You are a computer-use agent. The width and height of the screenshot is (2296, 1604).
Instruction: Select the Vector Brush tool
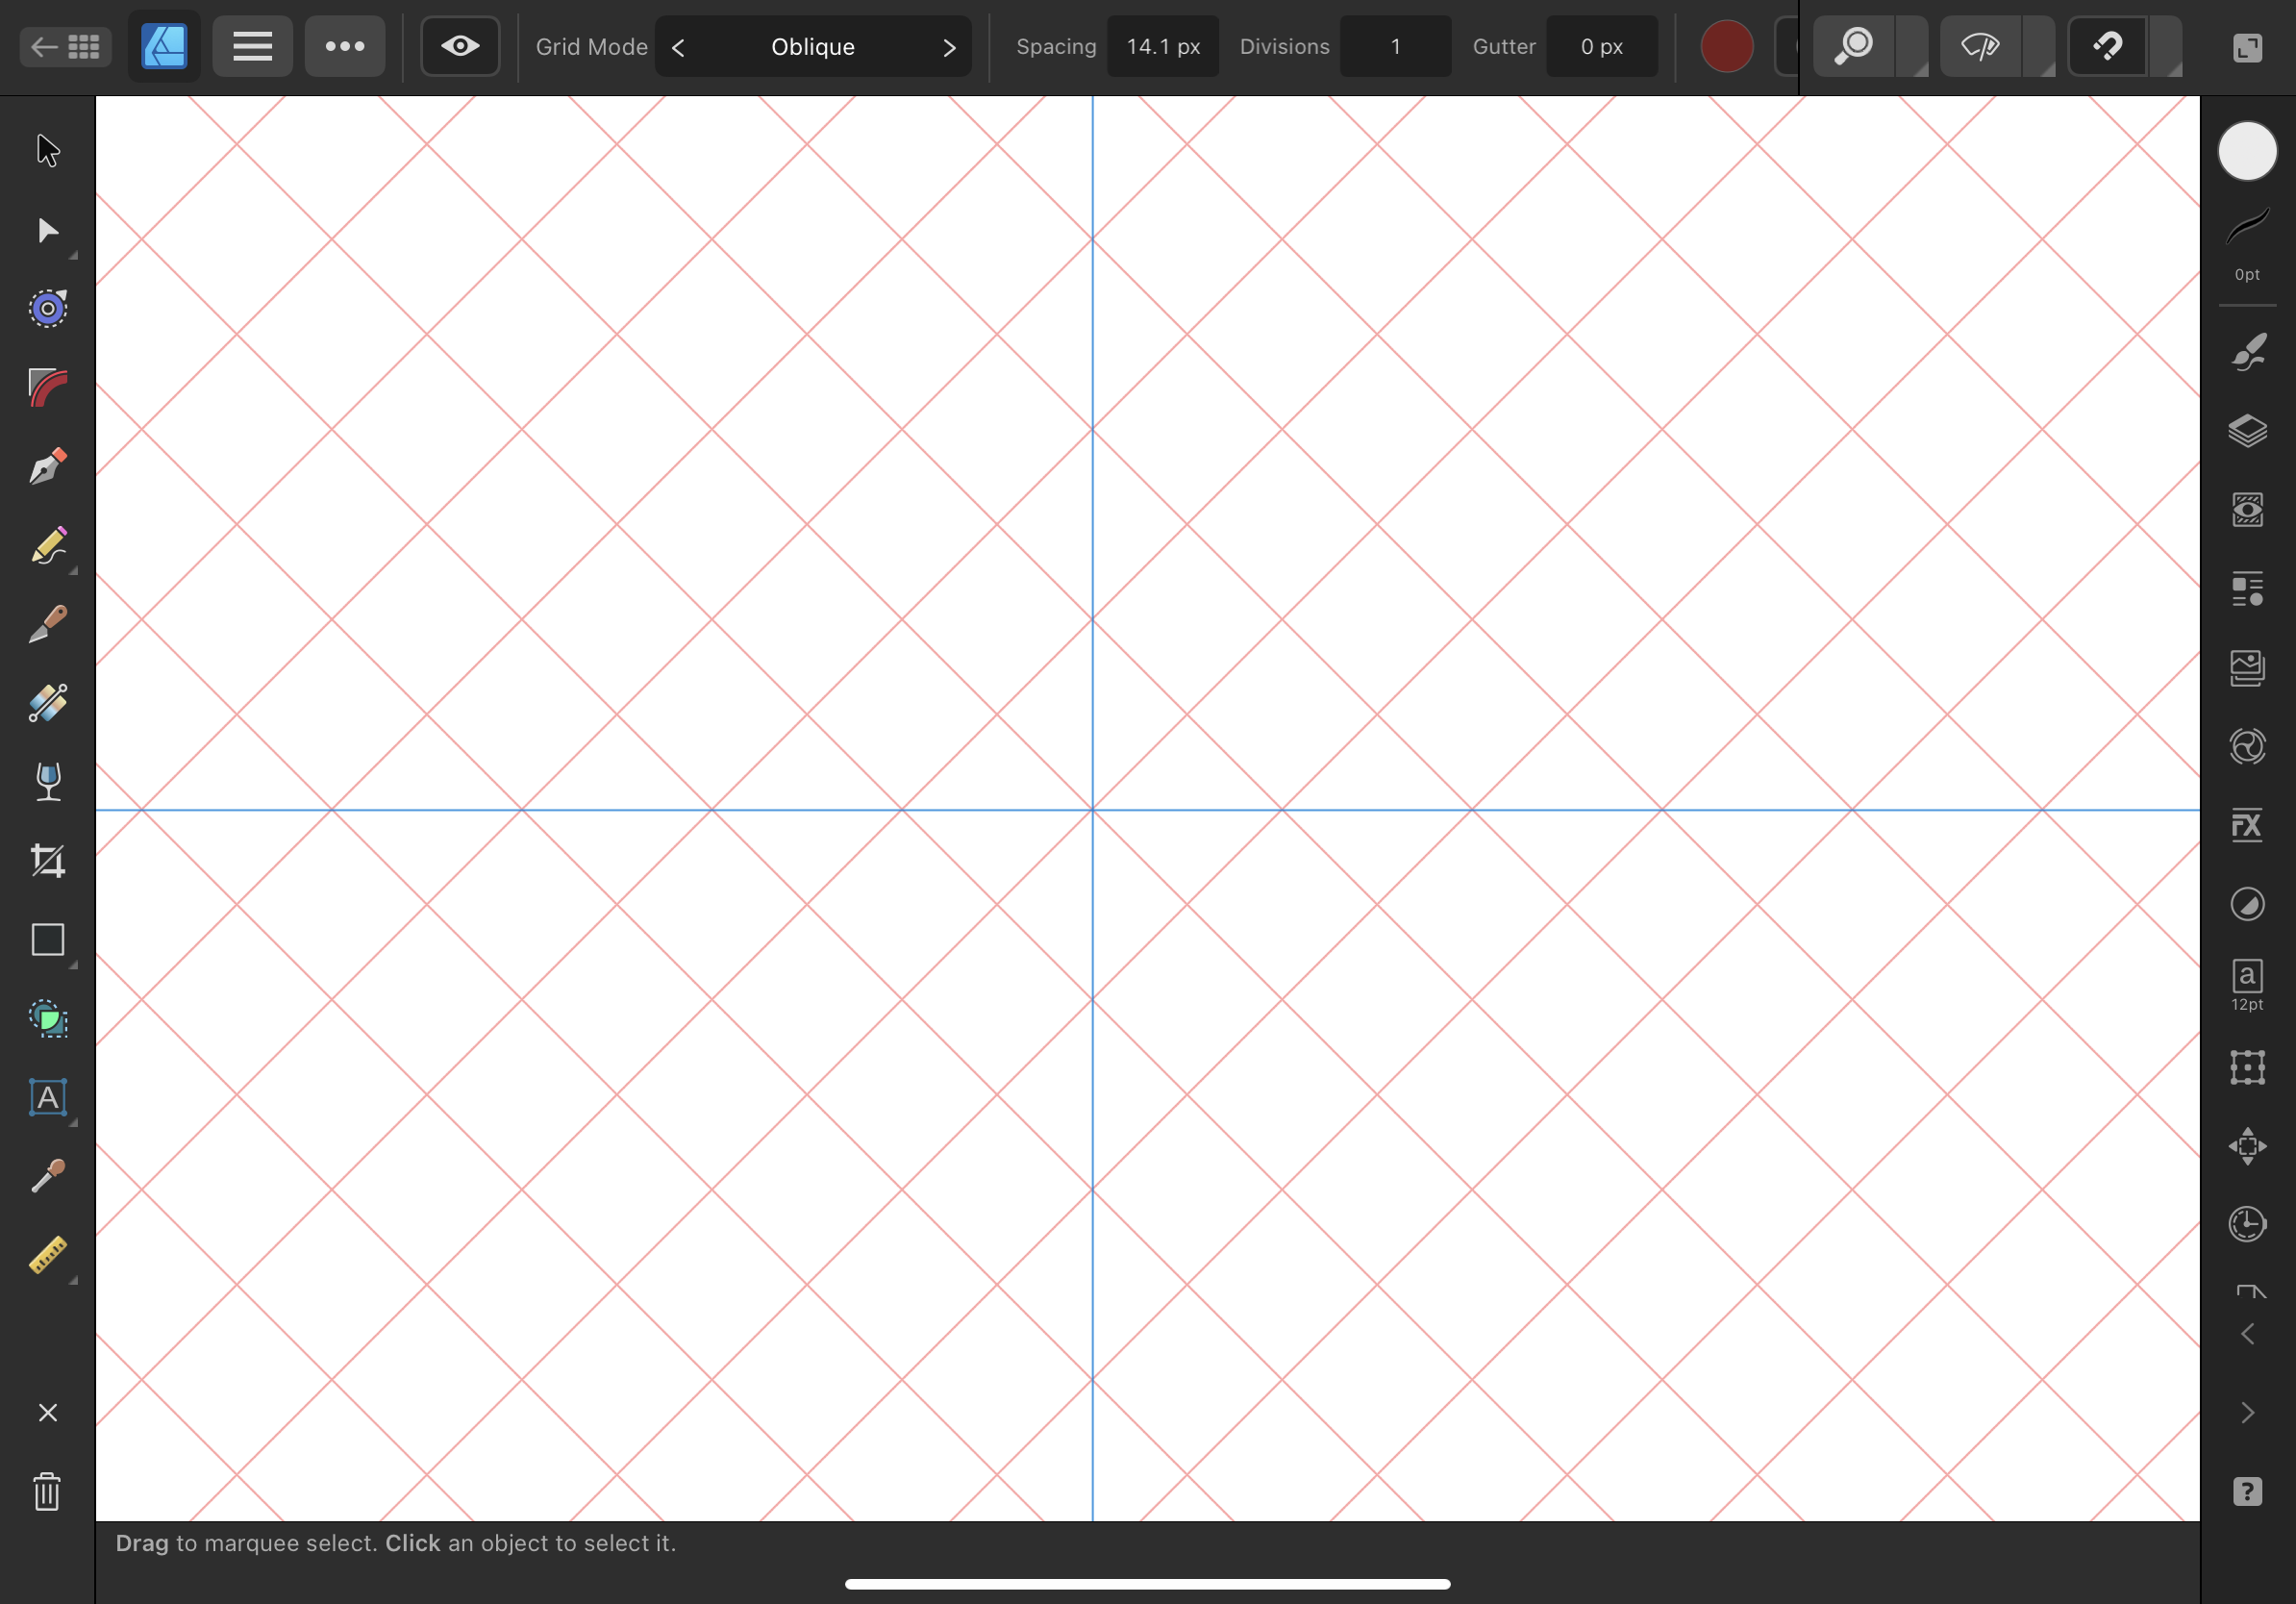click(x=48, y=625)
